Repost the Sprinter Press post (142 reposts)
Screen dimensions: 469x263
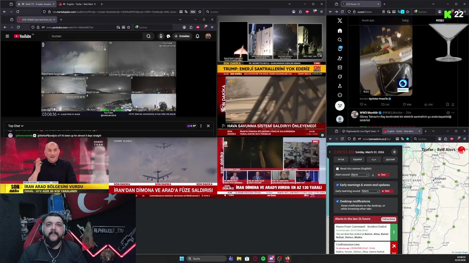pos(385,104)
